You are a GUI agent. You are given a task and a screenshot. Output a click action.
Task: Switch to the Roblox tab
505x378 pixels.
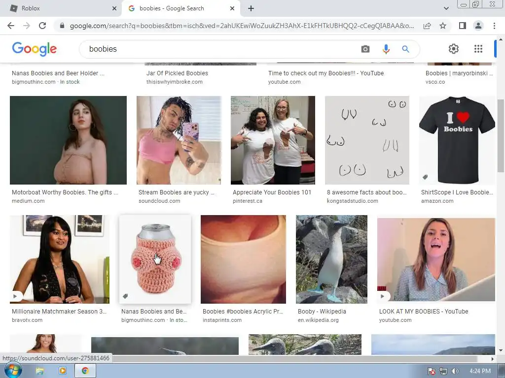tap(61, 8)
